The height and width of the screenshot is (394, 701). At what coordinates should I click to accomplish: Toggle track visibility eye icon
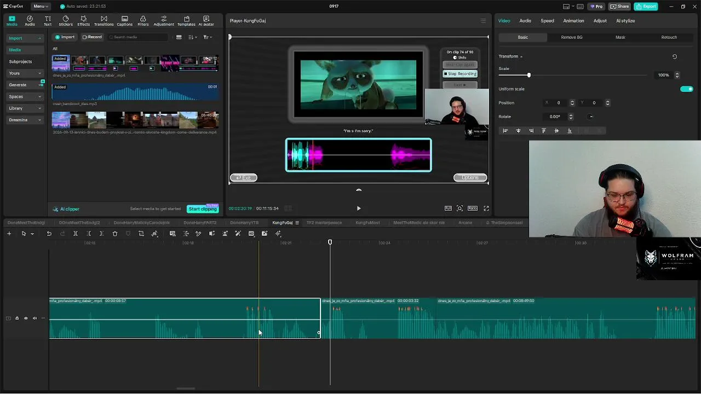point(26,318)
